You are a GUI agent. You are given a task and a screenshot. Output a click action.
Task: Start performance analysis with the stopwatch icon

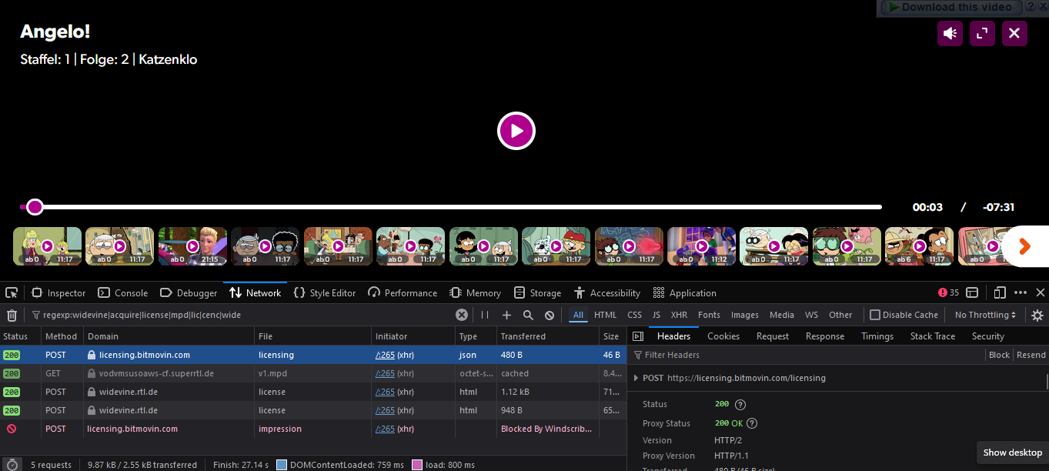[12, 465]
